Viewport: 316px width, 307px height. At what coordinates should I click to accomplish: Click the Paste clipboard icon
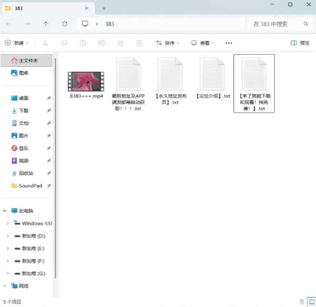(83, 43)
